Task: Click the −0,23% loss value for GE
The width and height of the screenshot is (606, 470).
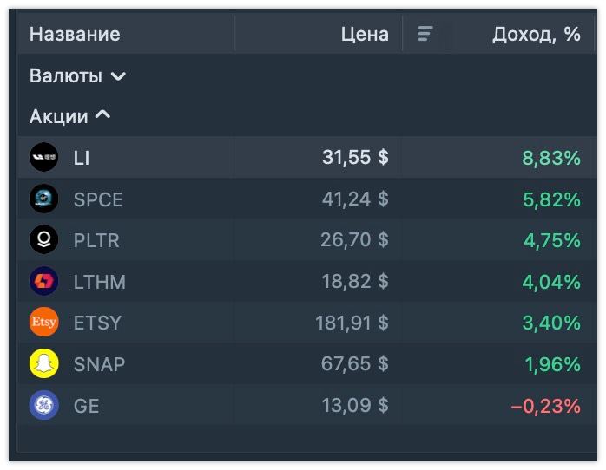Action: pos(546,406)
